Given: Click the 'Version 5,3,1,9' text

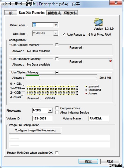Looking at the screenshot, I should click(104, 29).
